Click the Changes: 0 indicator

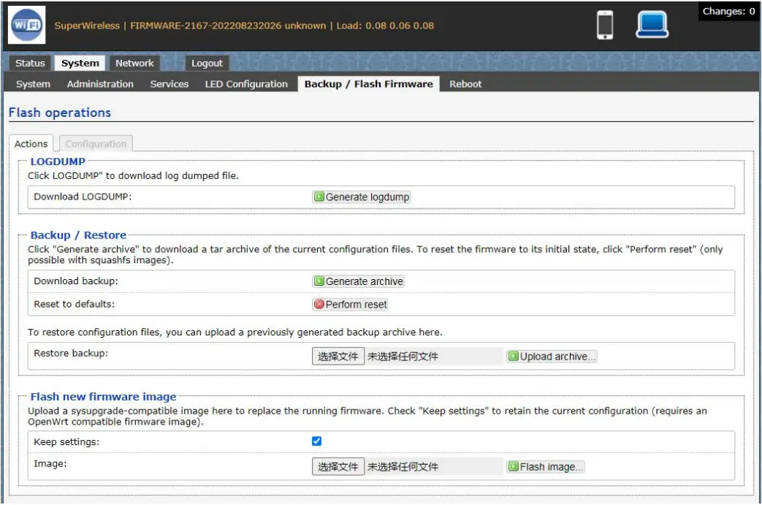point(728,12)
